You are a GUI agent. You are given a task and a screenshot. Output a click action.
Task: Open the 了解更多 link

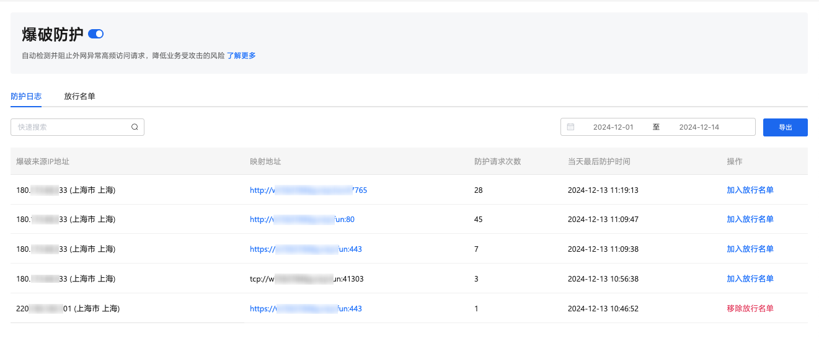click(241, 56)
